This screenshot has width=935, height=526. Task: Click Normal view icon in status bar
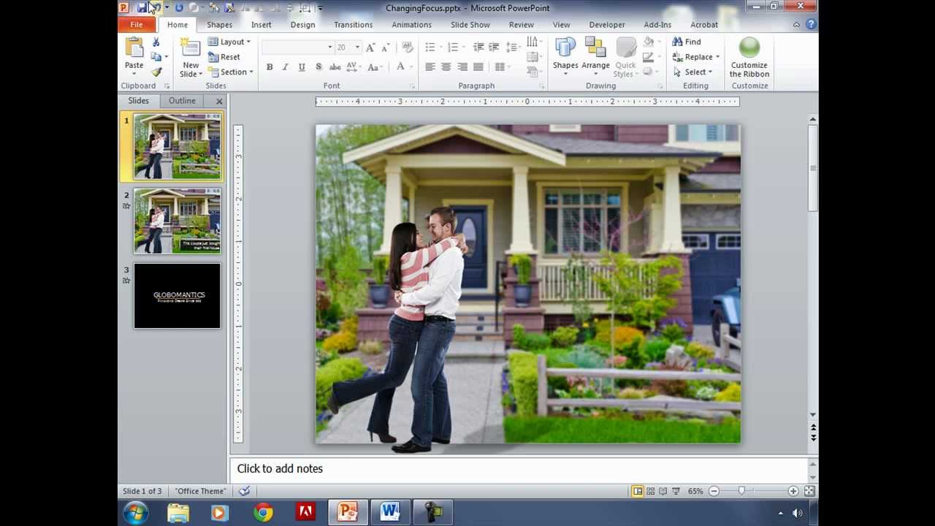coord(638,492)
